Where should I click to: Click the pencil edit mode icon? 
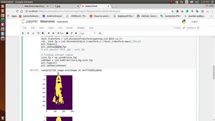(x=184, y=28)
